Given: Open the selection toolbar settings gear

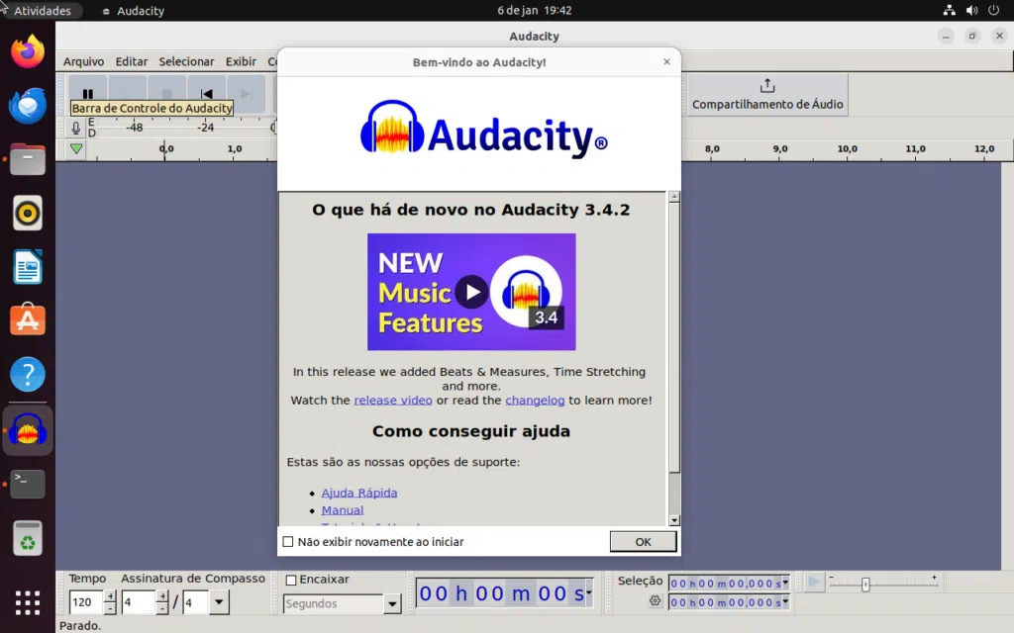Looking at the screenshot, I should click(x=654, y=600).
